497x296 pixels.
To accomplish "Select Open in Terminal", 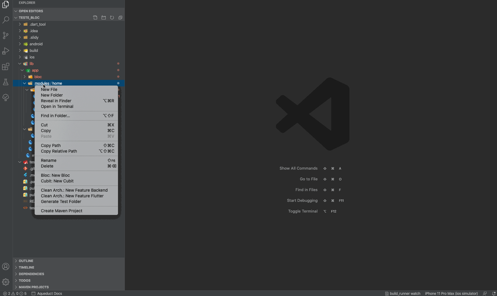I will pos(76,106).
